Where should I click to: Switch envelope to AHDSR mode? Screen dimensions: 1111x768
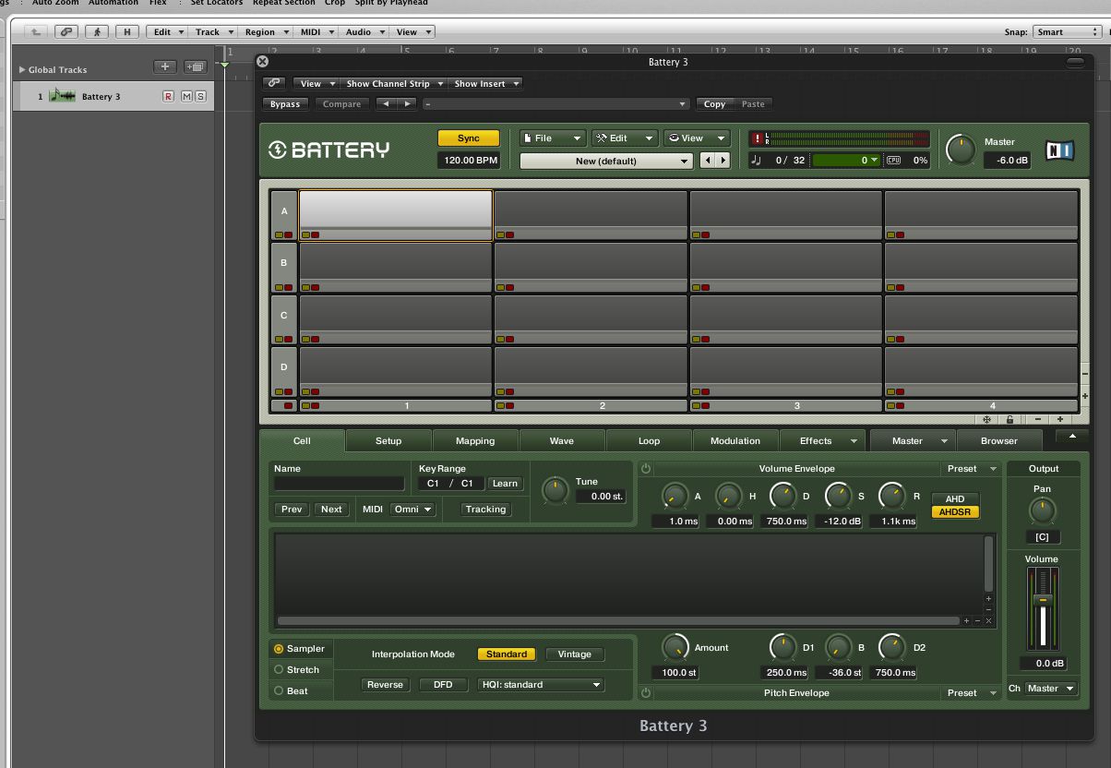pos(955,511)
